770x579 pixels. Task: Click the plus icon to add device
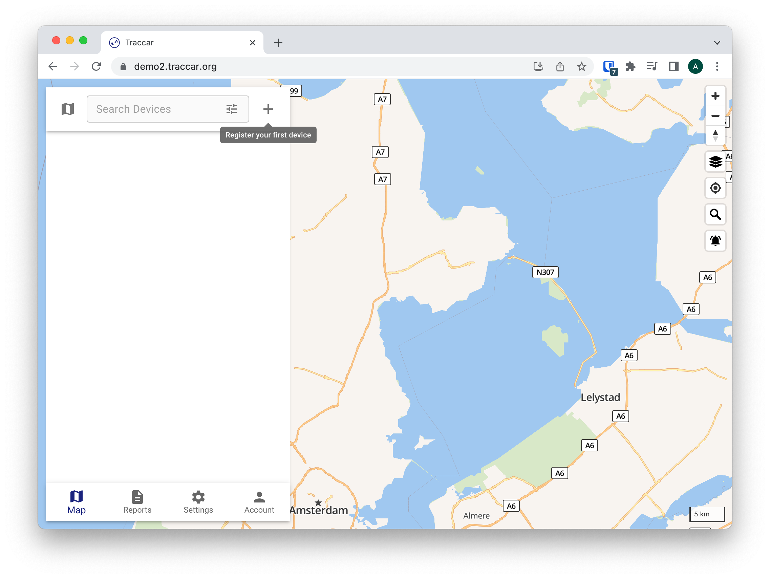pos(268,109)
